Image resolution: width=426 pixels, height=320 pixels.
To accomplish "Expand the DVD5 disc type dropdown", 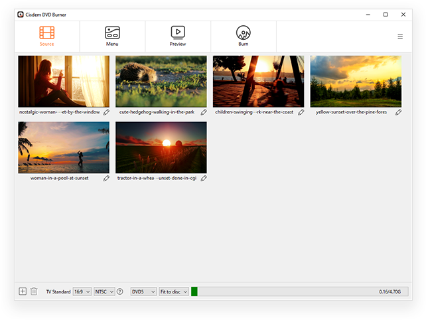I will [x=143, y=291].
